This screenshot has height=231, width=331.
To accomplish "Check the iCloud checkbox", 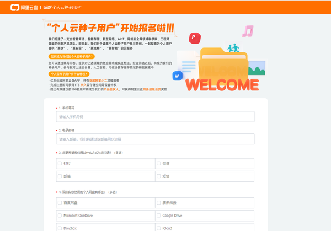I will (x=159, y=228).
